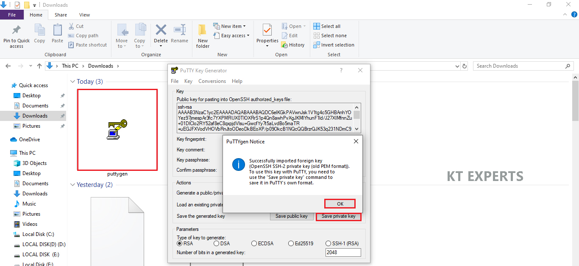Screen dimensions: 579x266
Task: Collapse the ribbon using the chevron
Action: [x=565, y=14]
